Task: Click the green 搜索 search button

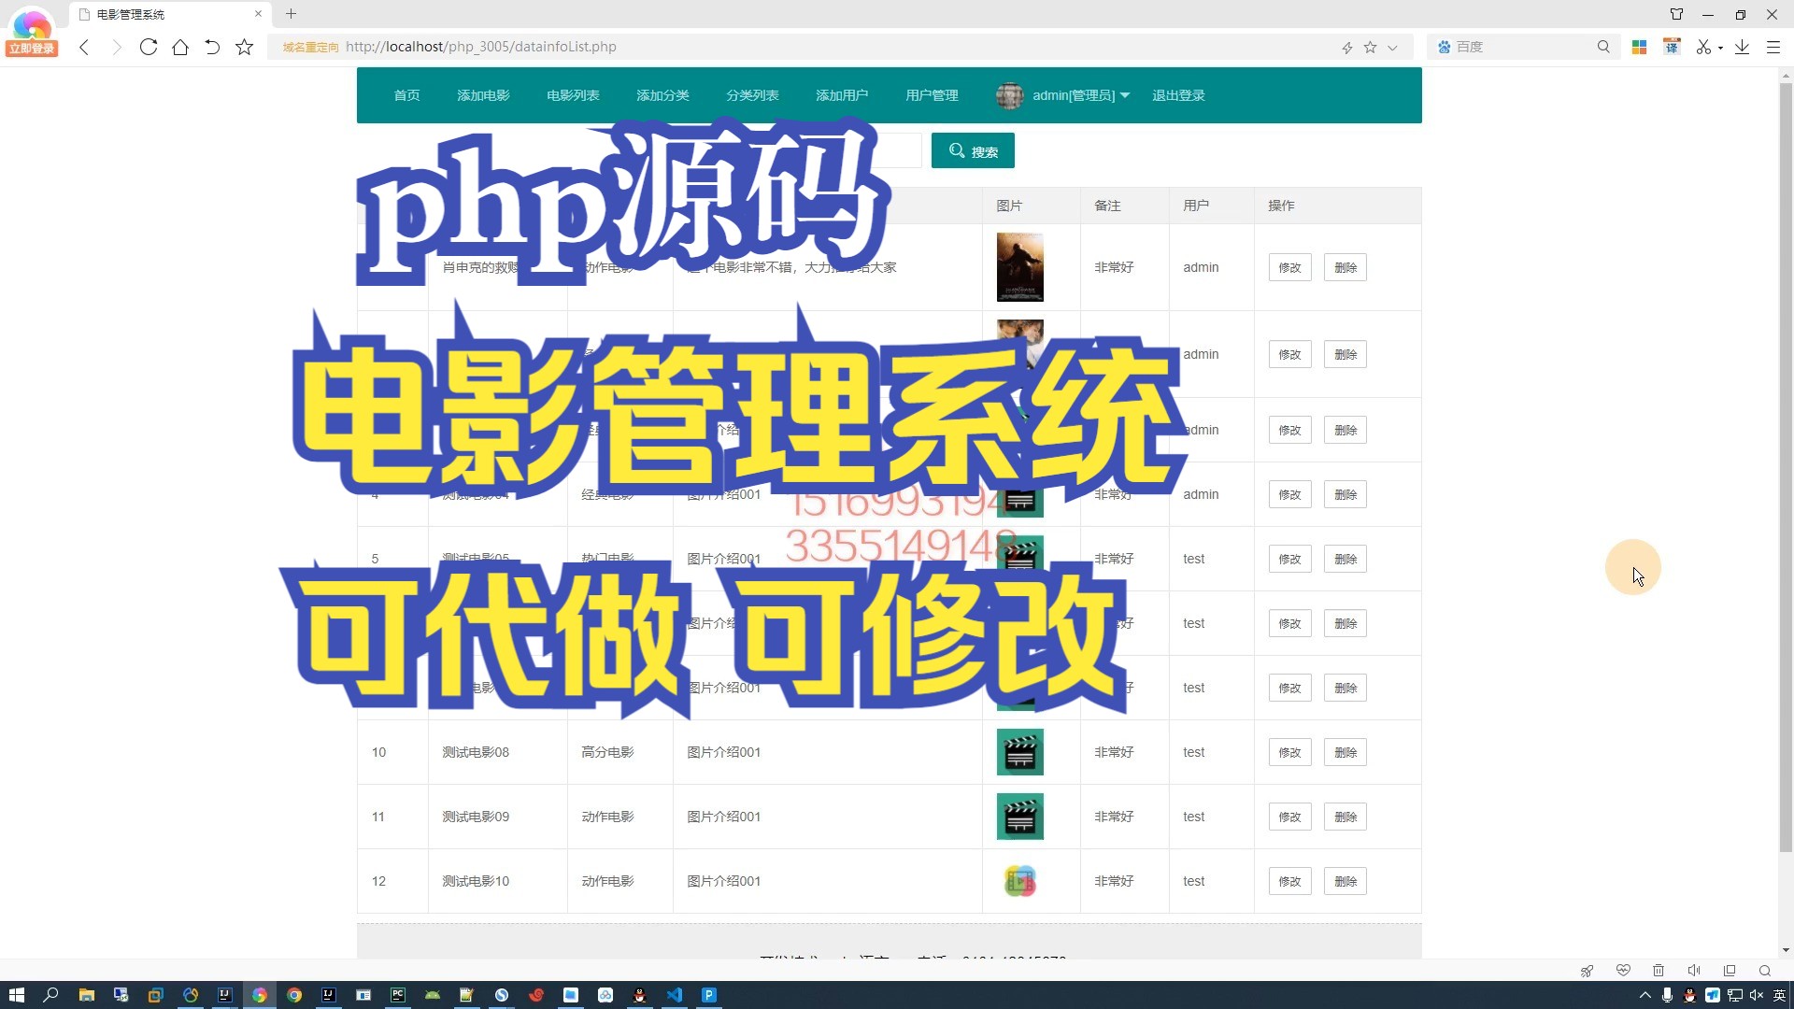Action: [x=973, y=151]
